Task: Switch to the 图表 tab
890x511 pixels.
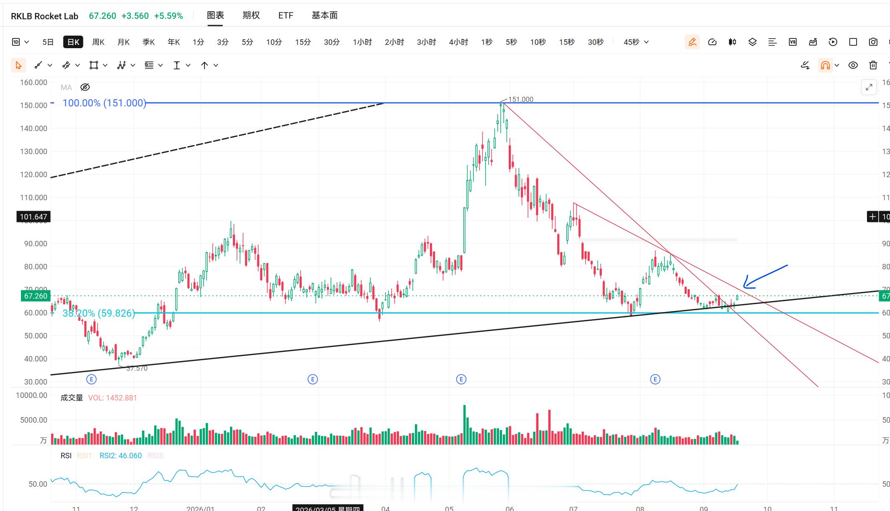Action: click(215, 15)
